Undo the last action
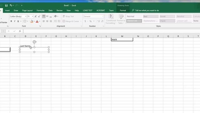Image resolution: width=200 pixels, height=113 pixels. (x=11, y=5)
